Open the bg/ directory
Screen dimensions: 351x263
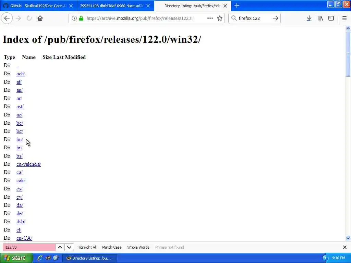(20, 131)
